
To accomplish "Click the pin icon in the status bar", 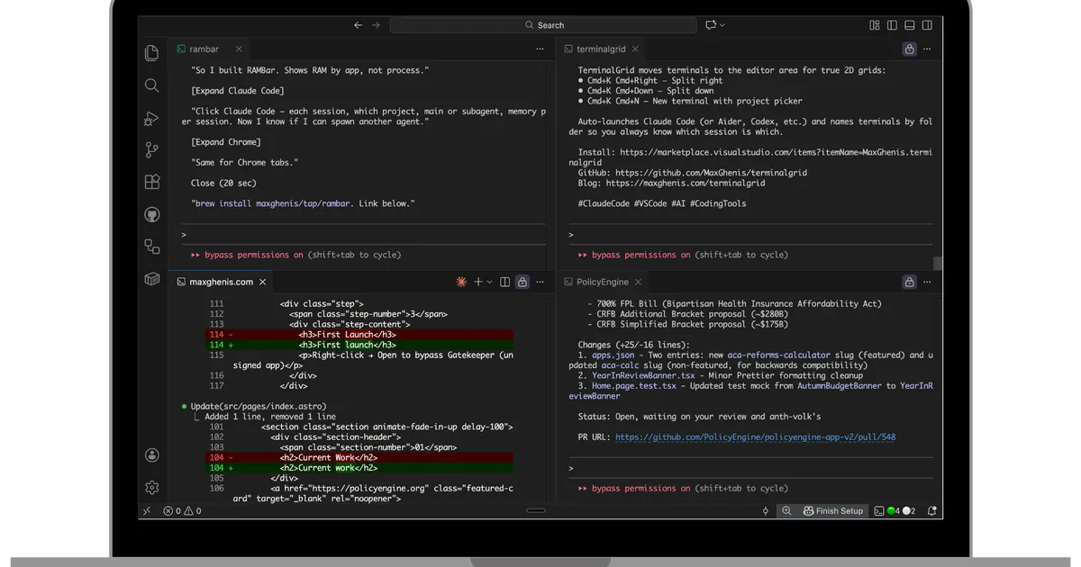I will pyautogui.click(x=766, y=511).
